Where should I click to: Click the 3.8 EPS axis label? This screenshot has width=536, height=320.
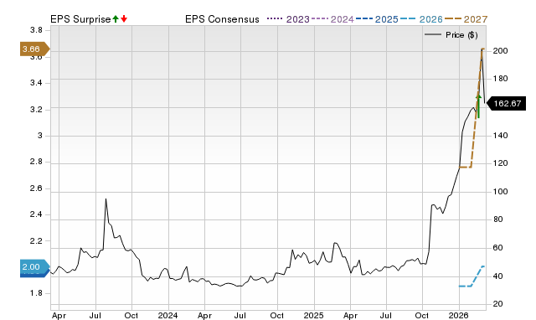tap(36, 30)
